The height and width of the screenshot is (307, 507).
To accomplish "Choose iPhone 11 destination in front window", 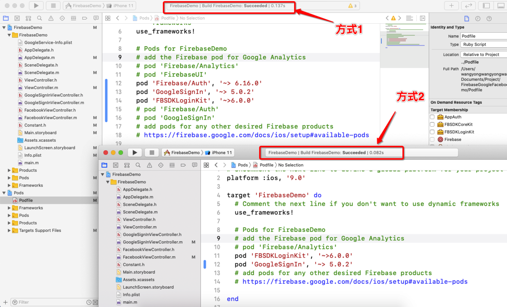I will point(219,153).
